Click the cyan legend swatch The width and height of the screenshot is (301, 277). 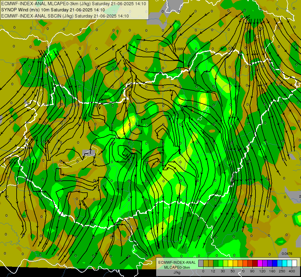[284, 263]
